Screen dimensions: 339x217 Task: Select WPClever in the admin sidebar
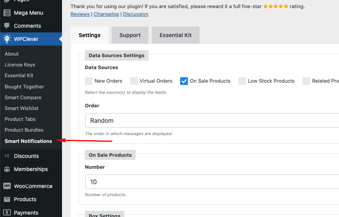[x=31, y=39]
